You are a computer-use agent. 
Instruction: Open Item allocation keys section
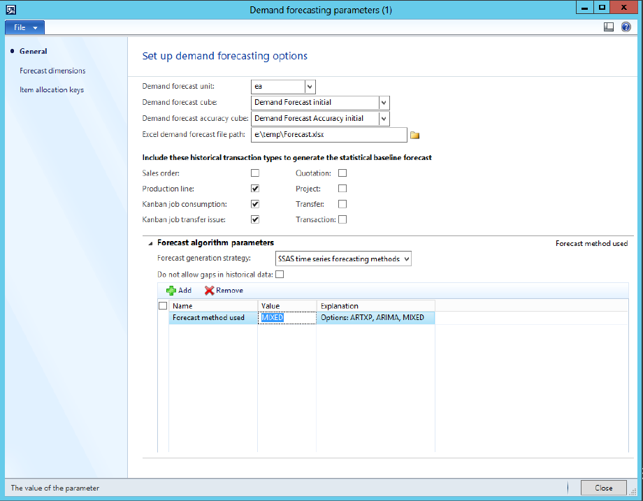tap(52, 89)
